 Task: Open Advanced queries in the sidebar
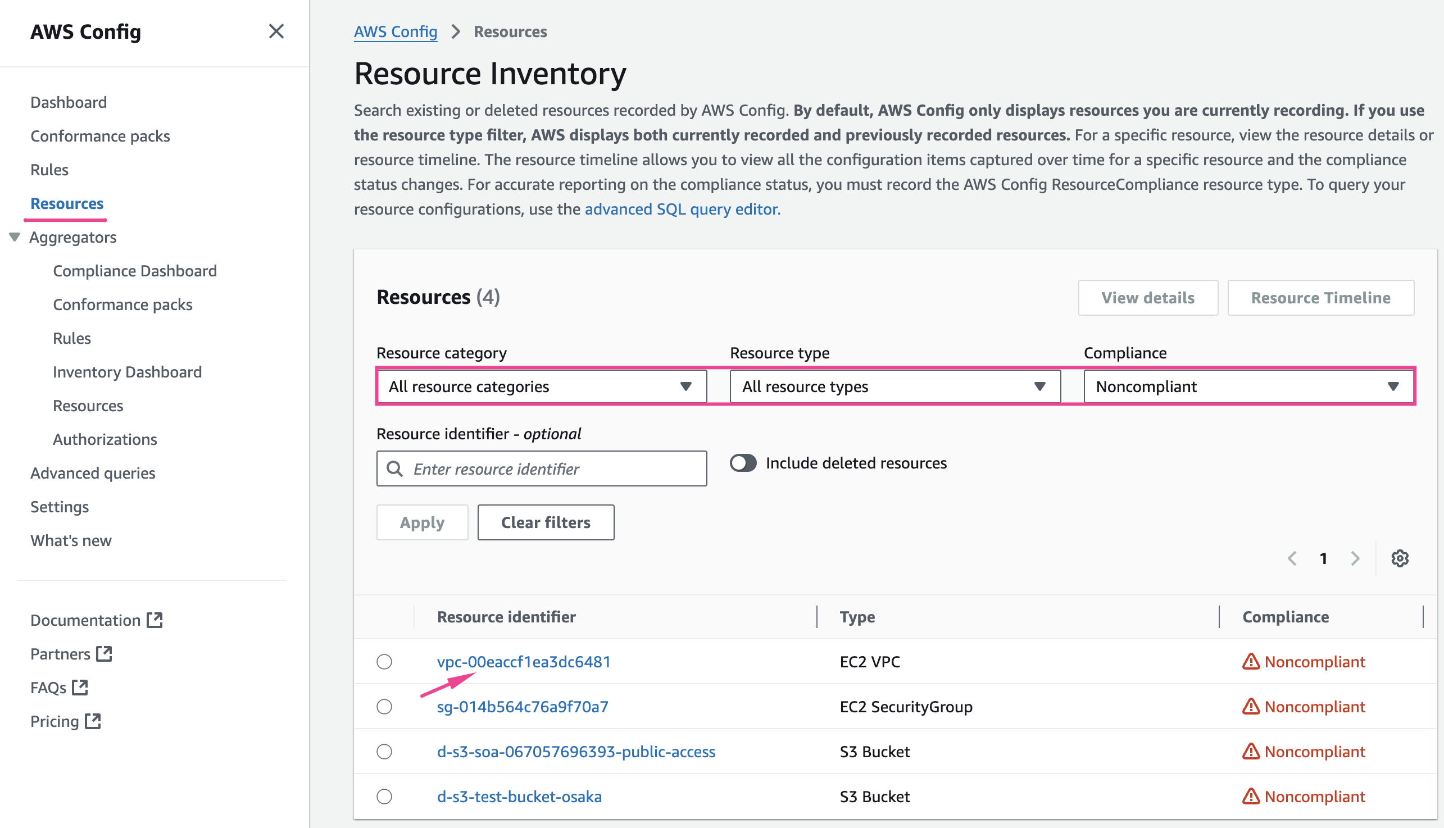point(93,473)
